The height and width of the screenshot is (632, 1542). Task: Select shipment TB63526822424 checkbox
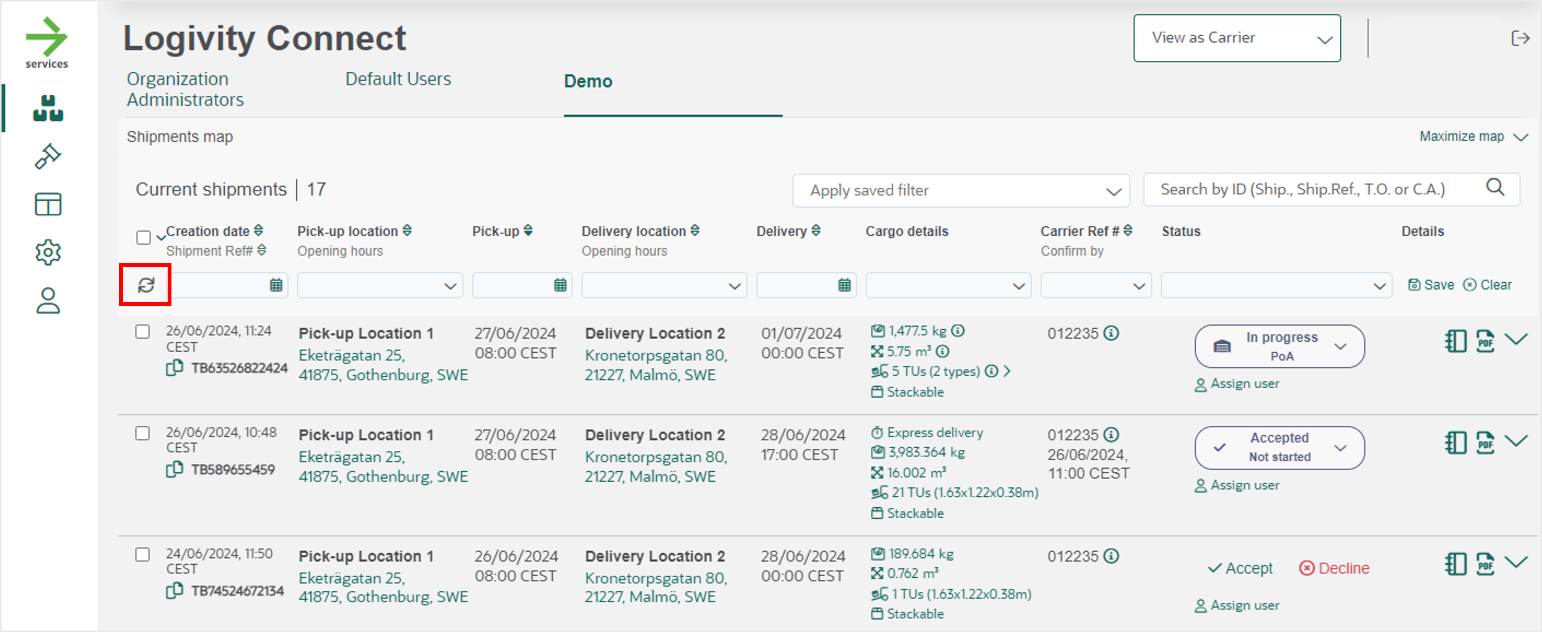pyautogui.click(x=142, y=332)
